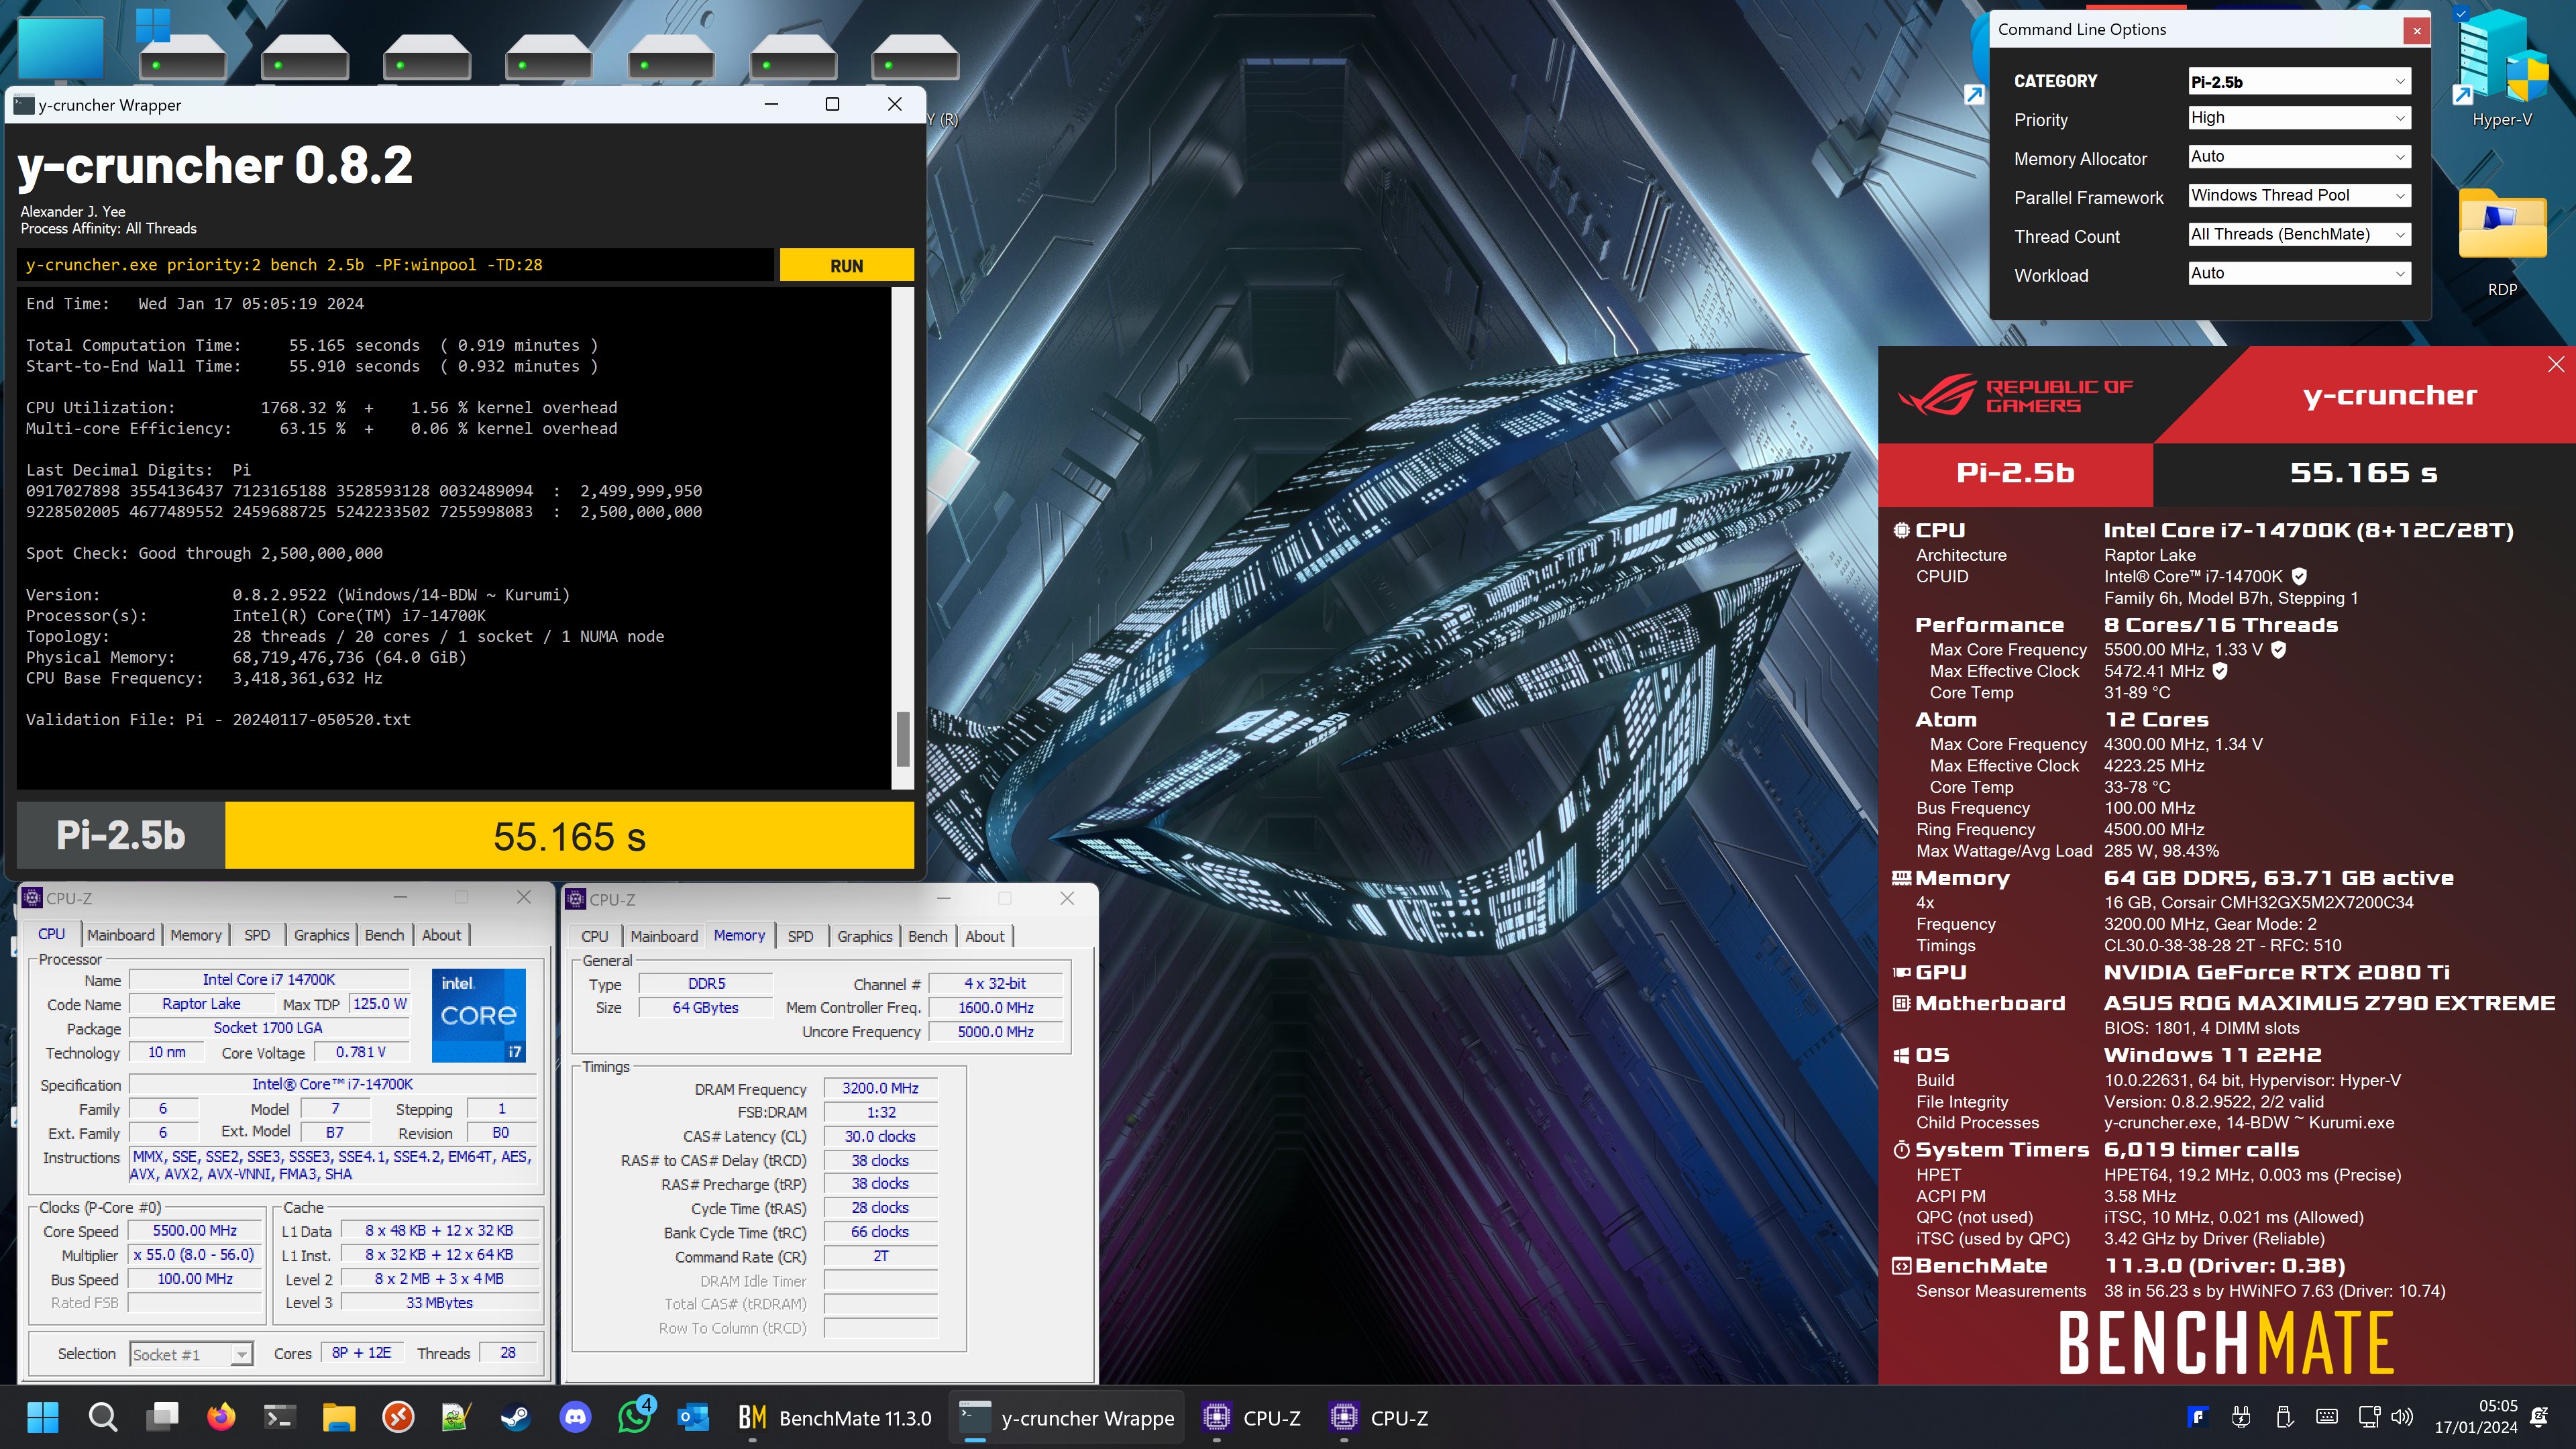
Task: Launch Steam from the taskbar
Action: point(515,1417)
